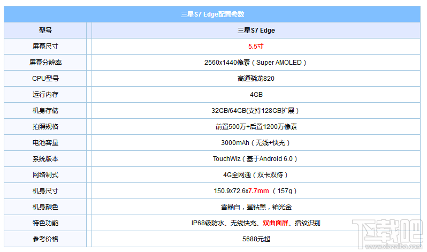The width and height of the screenshot is (427, 252).
Task: Click the 2560x1440像素 Super AMOLED value
Action: (256, 63)
